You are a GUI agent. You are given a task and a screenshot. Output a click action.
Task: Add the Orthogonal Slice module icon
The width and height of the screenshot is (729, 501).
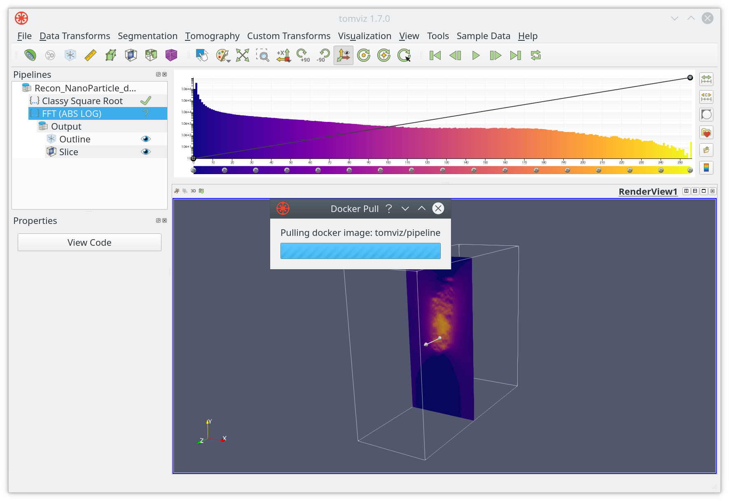point(131,55)
